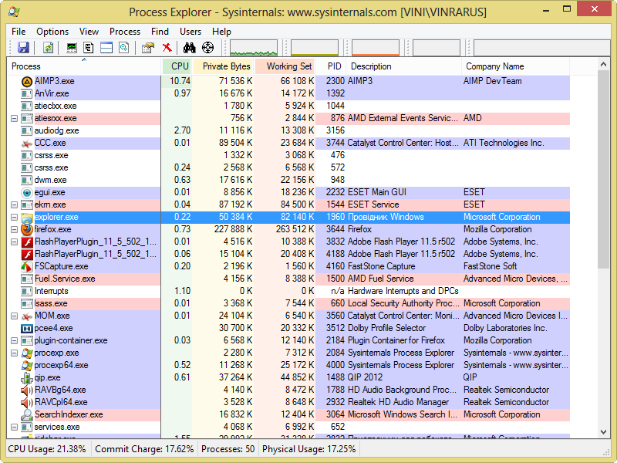Image resolution: width=617 pixels, height=463 pixels.
Task: Open the Help menu
Action: (221, 32)
